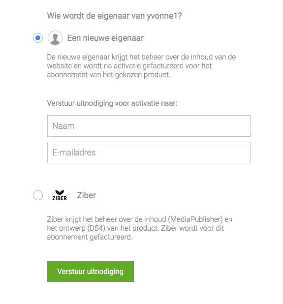
Task: Click the paragraph starting 'Ziber krijgt het beheer'
Action: [x=140, y=228]
